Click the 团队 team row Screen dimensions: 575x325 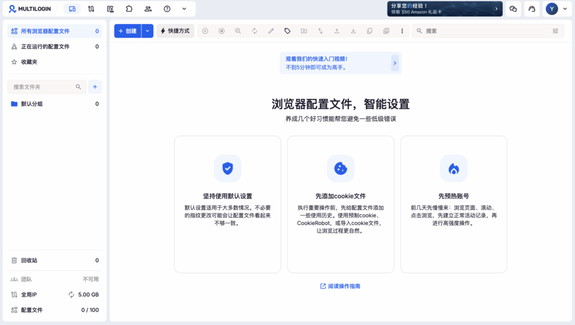54,279
